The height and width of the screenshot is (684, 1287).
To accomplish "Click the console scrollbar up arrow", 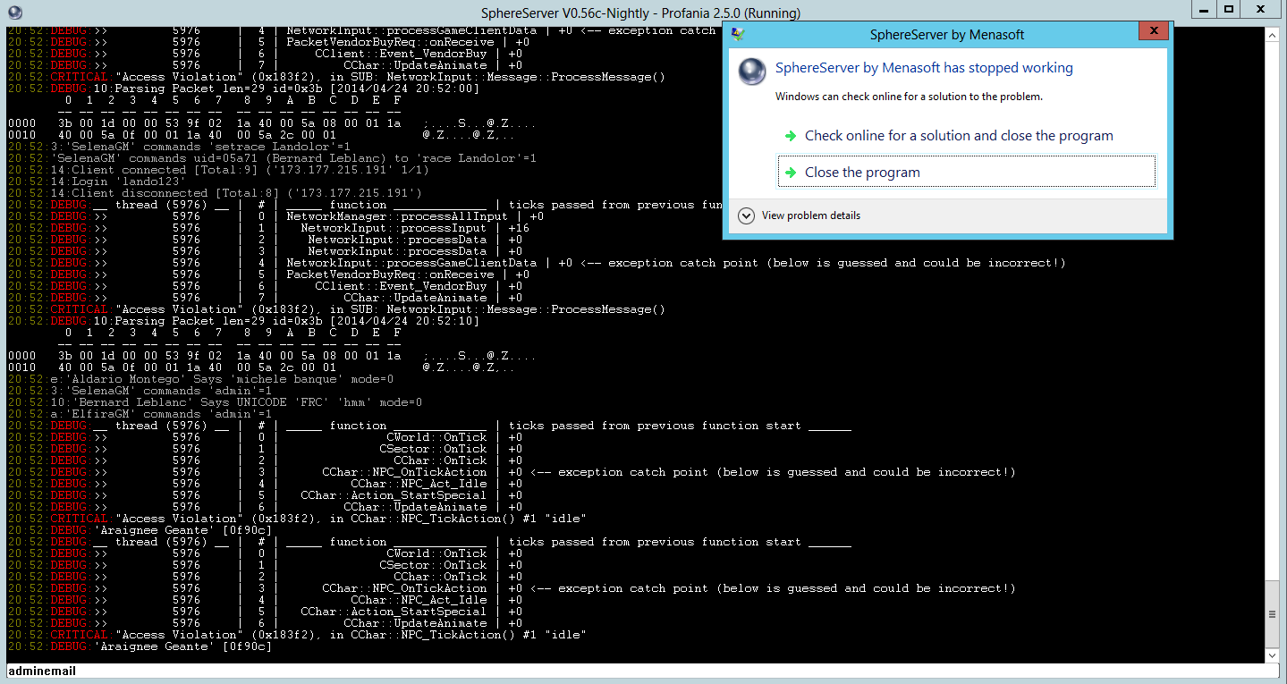I will (x=1272, y=34).
